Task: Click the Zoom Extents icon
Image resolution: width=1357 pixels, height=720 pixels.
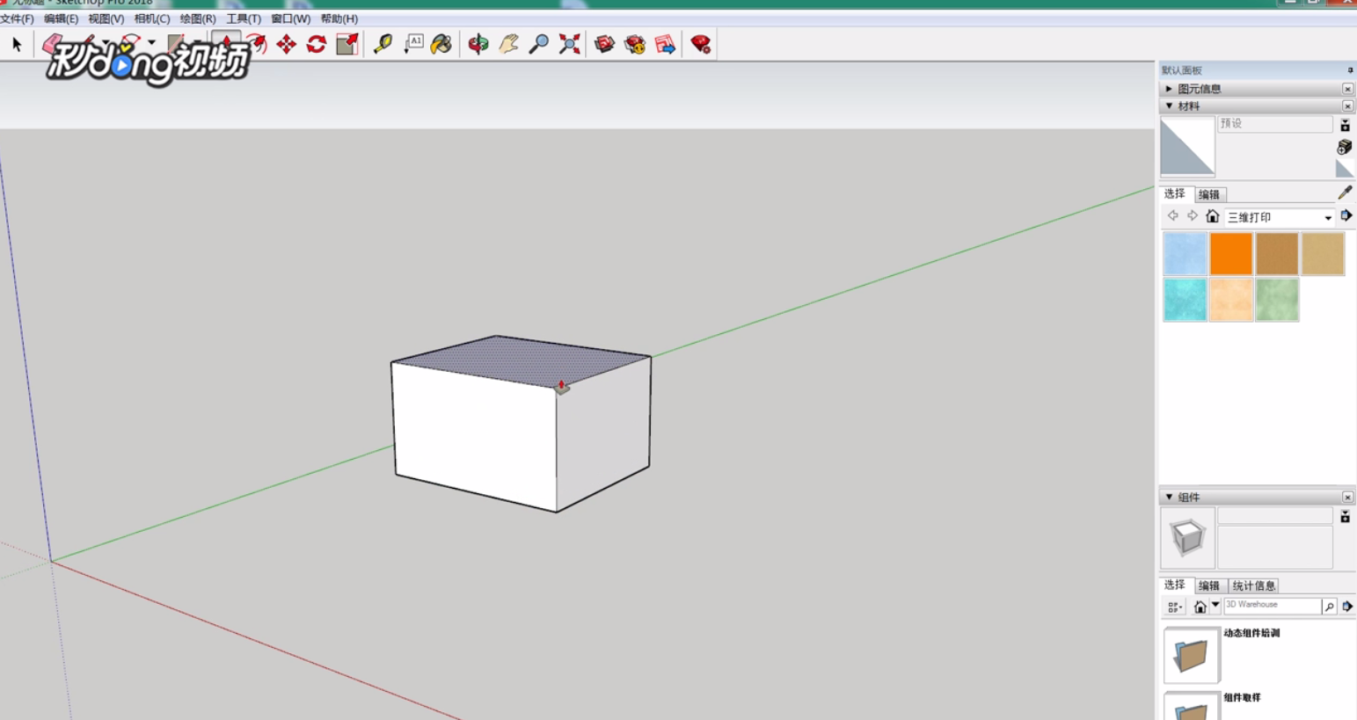Action: (x=569, y=42)
